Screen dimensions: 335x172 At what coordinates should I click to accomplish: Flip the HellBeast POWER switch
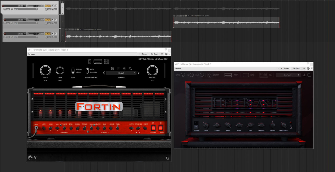coord(196,125)
